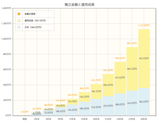The image size is (162, 126).
Task: Toggle the 金額の推移 legend label
Action: coord(30,14)
